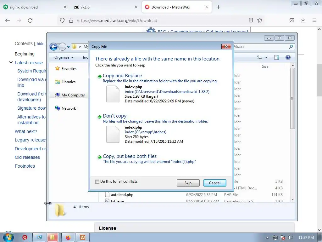Click Explorer vertical scrollbar thumb
The width and height of the screenshot is (322, 242).
click(293, 98)
